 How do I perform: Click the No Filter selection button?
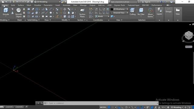pos(141,12)
